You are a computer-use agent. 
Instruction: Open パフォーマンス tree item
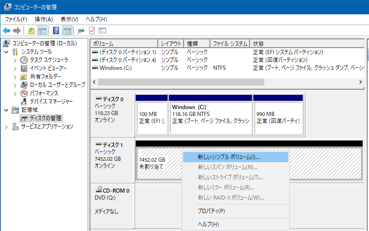tap(39, 93)
